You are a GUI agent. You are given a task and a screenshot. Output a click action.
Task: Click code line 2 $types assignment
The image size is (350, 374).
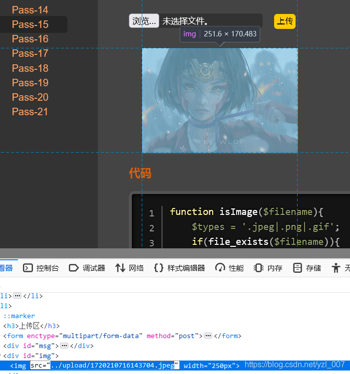point(266,227)
